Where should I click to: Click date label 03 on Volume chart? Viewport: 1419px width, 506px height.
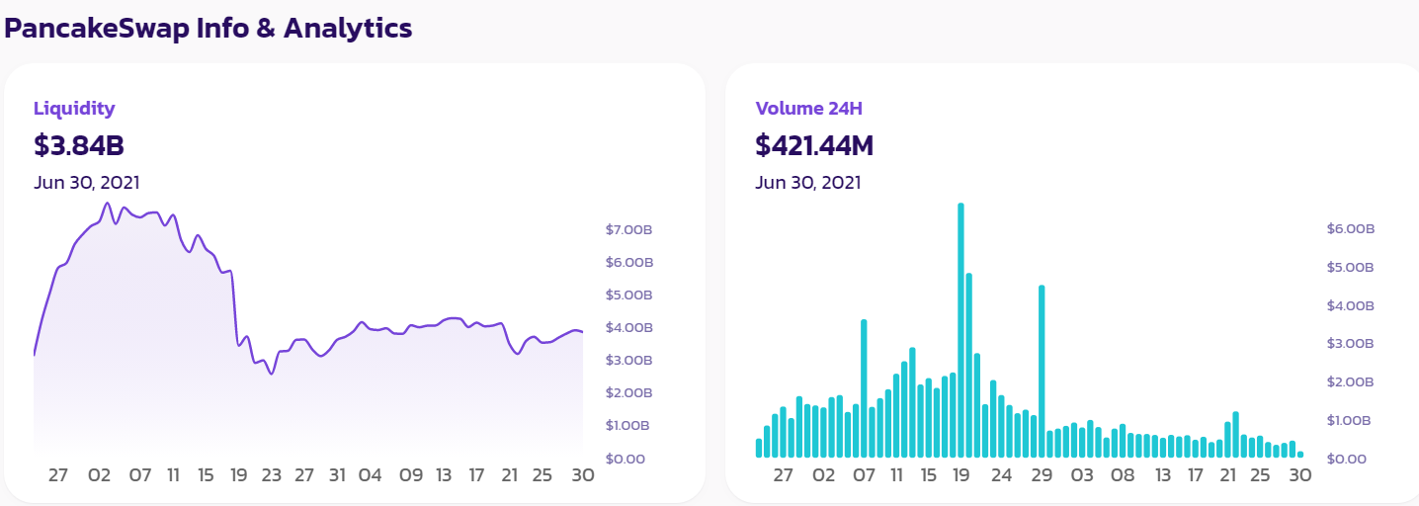click(x=1082, y=475)
